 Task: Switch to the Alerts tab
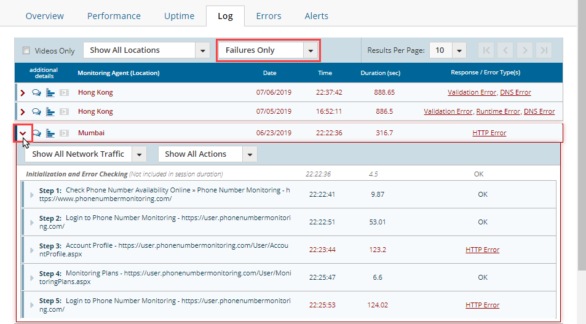(x=316, y=16)
